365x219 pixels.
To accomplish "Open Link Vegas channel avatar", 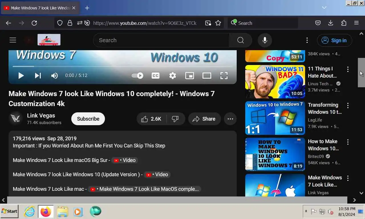I will tap(15, 119).
